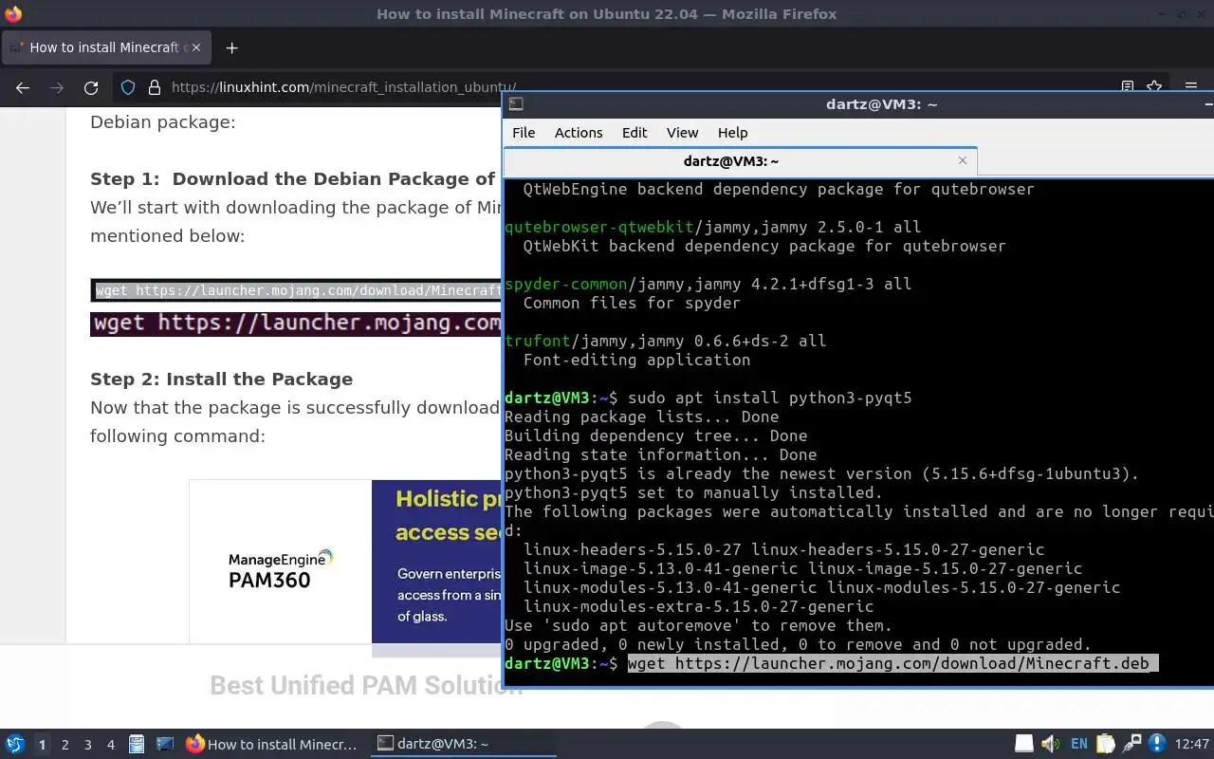
Task: Open the clipboard manager tray icon
Action: pyautogui.click(x=1105, y=744)
